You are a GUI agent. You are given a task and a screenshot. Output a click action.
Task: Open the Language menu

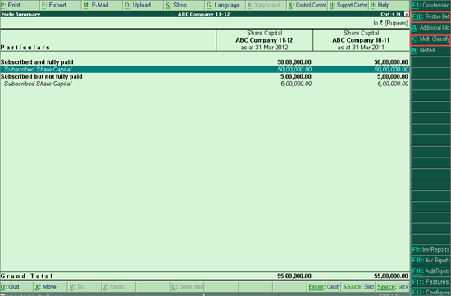coord(225,5)
